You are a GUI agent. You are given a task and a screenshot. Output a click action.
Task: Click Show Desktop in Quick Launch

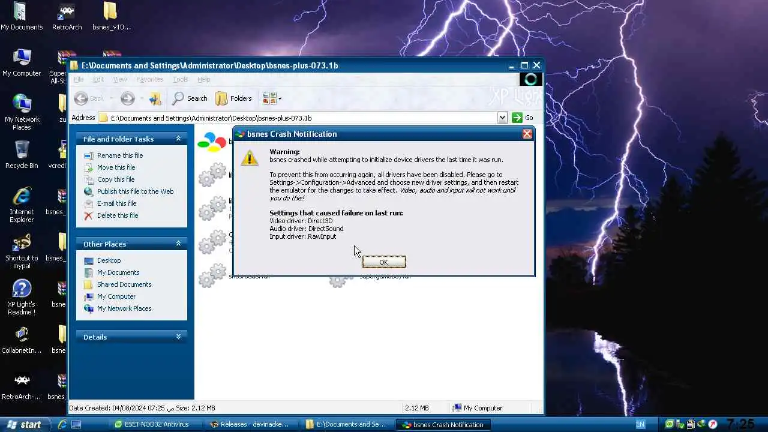click(76, 424)
